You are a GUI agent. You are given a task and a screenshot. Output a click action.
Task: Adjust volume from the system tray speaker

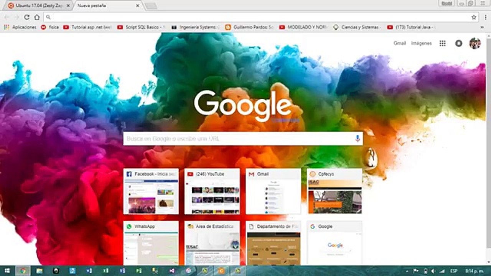pyautogui.click(x=433, y=271)
